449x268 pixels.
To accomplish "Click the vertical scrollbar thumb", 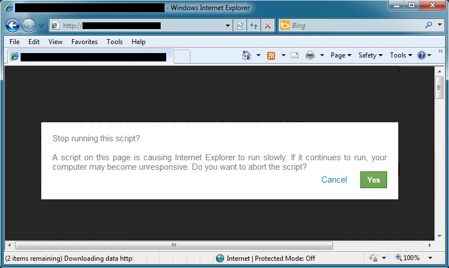I will tap(440, 88).
